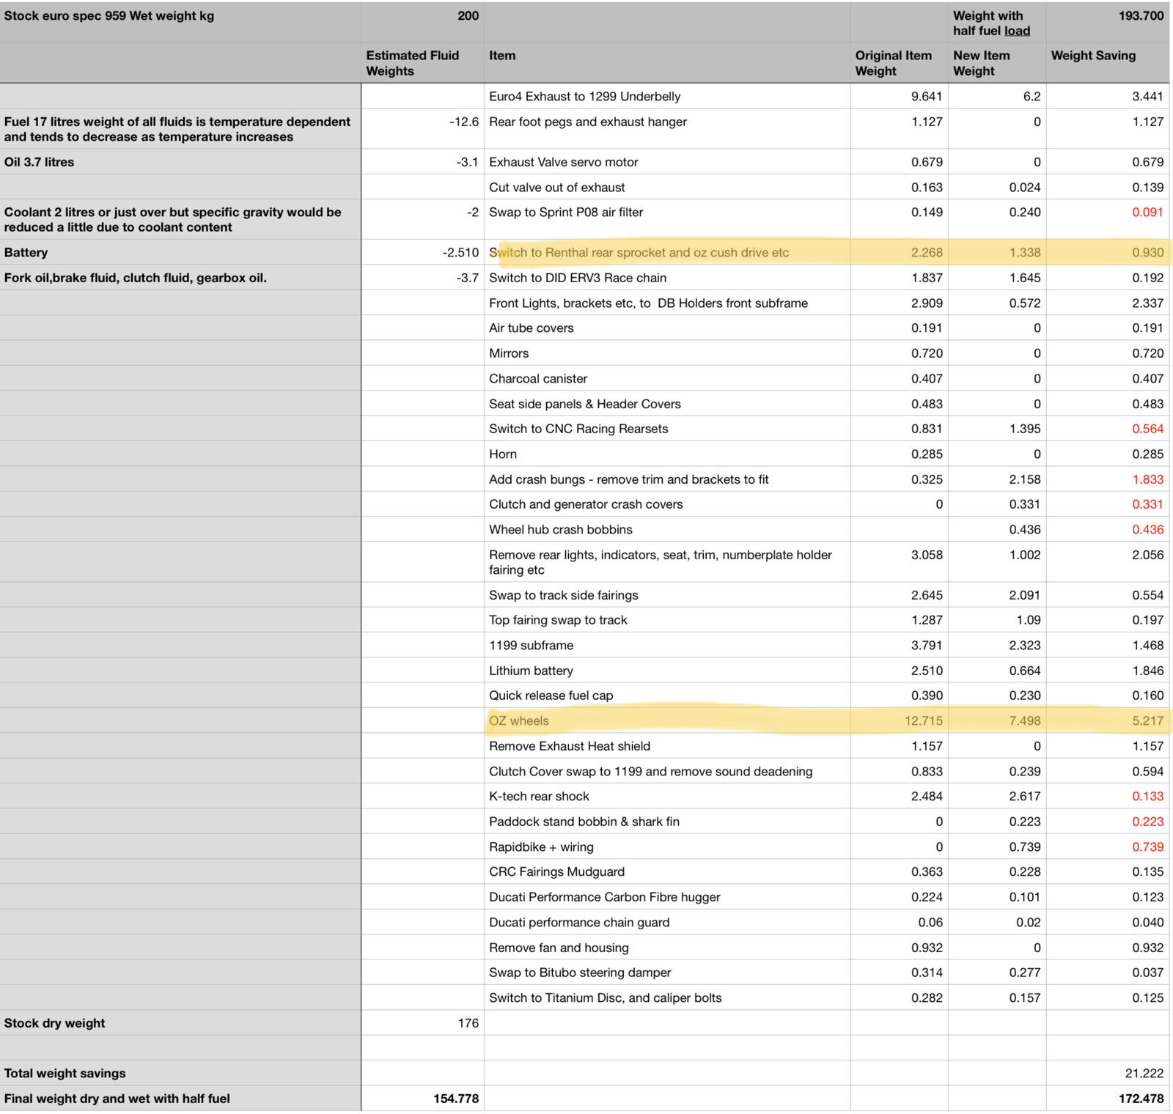
Task: Click the 'Switch to CNC Racing Rearsets' cell
Action: 667,429
